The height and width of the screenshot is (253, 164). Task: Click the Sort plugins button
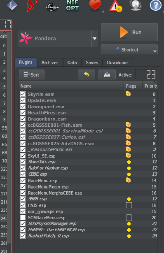(31, 74)
